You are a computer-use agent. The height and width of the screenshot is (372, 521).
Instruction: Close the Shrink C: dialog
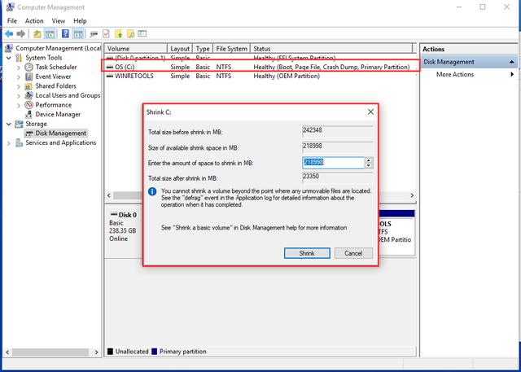point(371,112)
